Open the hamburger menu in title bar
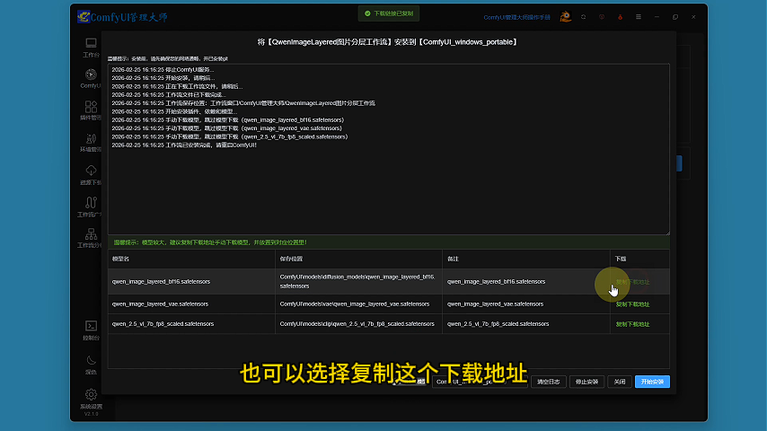Image resolution: width=767 pixels, height=431 pixels. [x=639, y=17]
